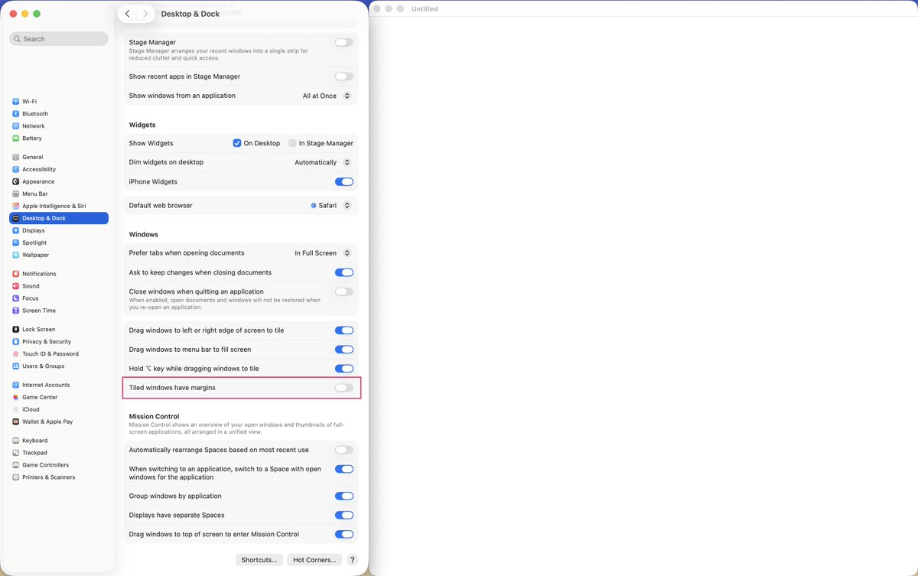Viewport: 918px width, 576px height.
Task: Open the Focus moon icon
Action: tap(15, 298)
